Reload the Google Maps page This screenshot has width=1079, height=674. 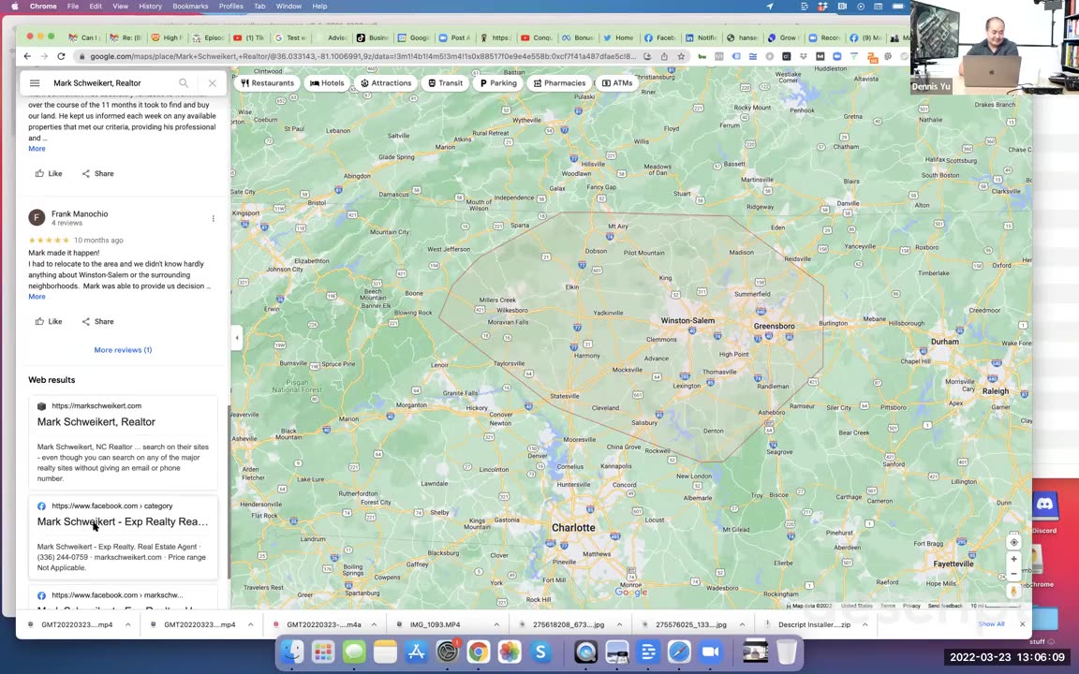point(61,56)
